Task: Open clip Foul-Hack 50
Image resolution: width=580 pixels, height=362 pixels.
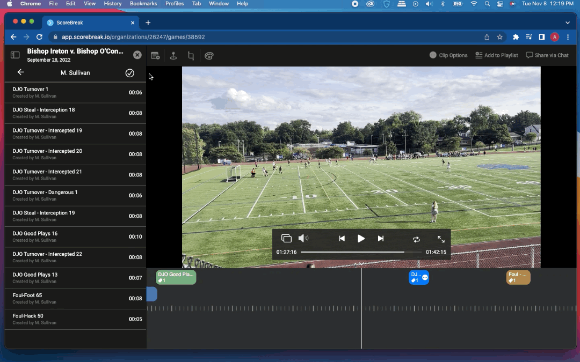Action: pyautogui.click(x=75, y=319)
